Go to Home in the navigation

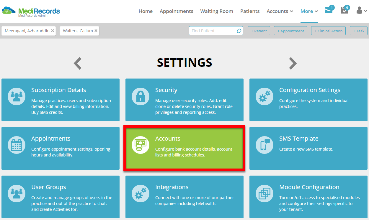[x=146, y=11]
